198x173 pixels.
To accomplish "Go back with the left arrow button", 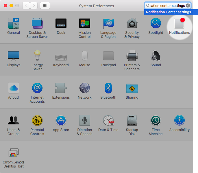I will coord(26,5).
